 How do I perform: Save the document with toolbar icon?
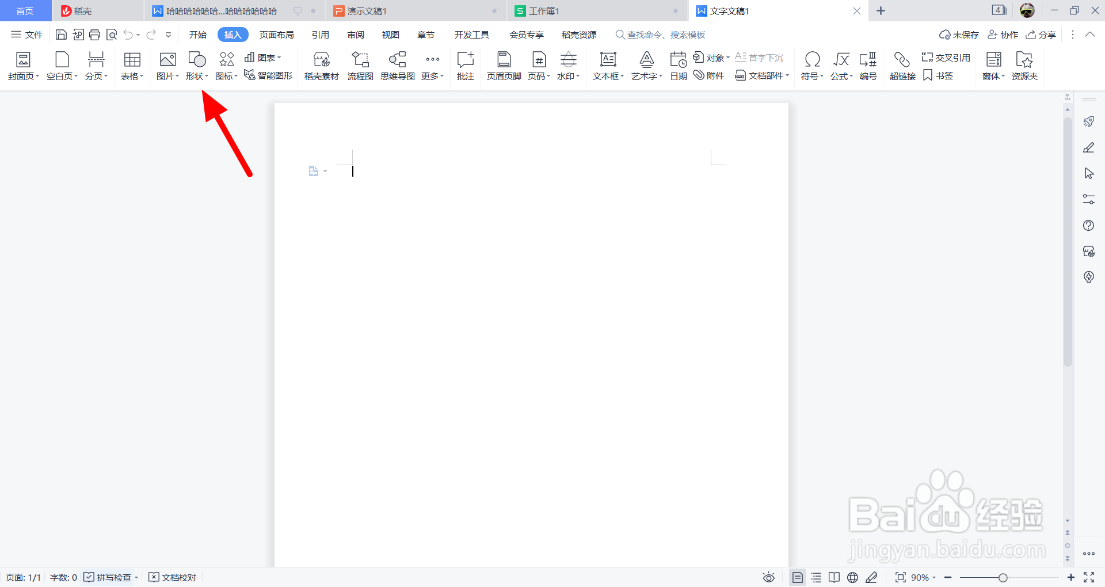coord(61,35)
